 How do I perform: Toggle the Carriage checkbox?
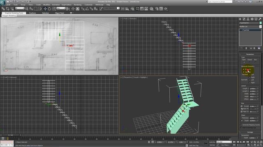coord(244,72)
